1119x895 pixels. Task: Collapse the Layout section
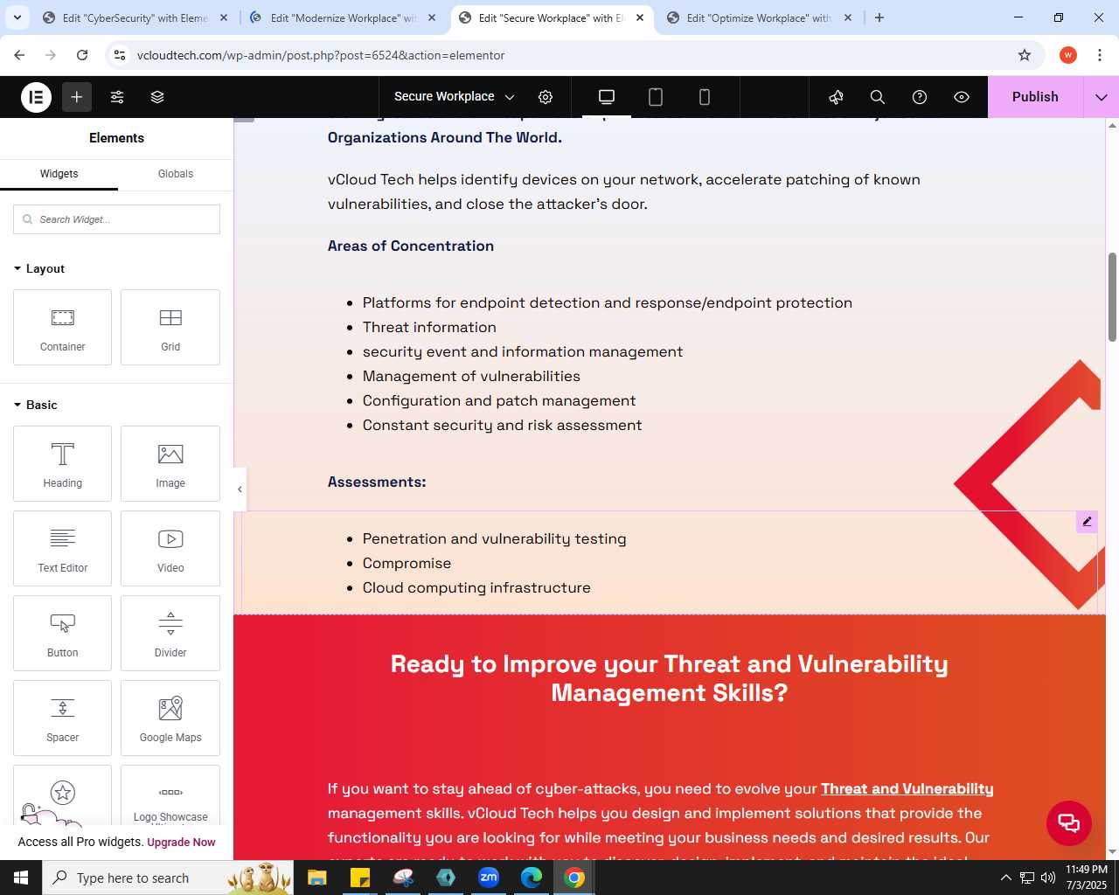pyautogui.click(x=39, y=268)
